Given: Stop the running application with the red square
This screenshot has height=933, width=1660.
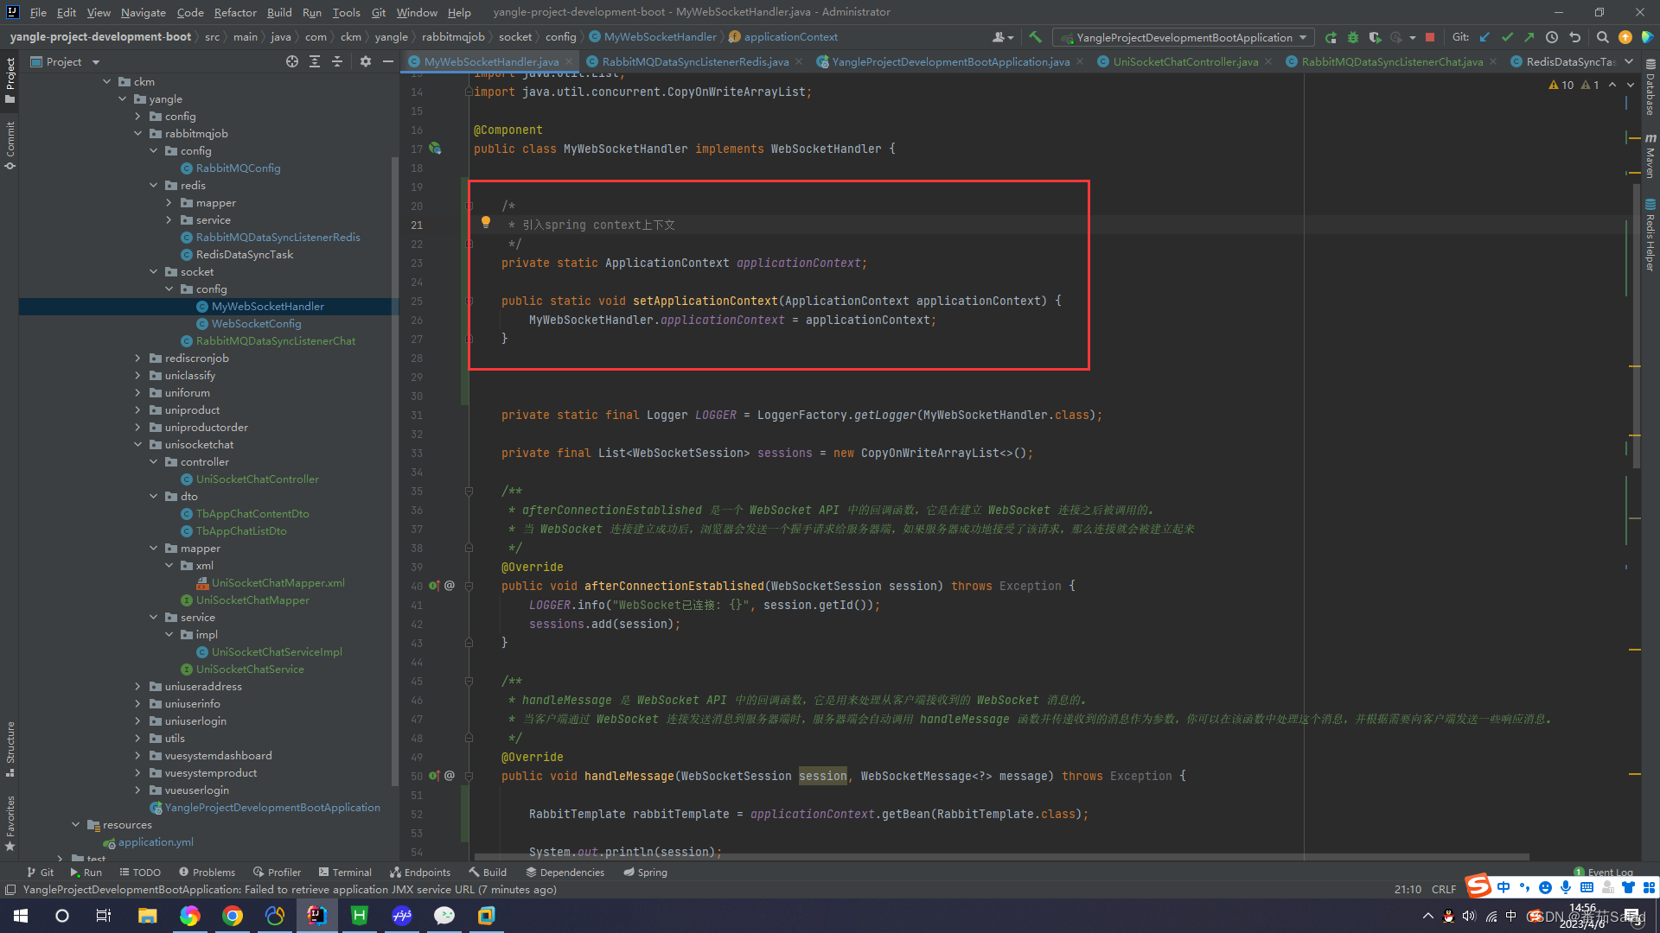Looking at the screenshot, I should tap(1430, 37).
